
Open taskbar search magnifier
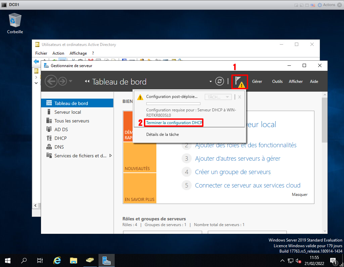pos(24,260)
